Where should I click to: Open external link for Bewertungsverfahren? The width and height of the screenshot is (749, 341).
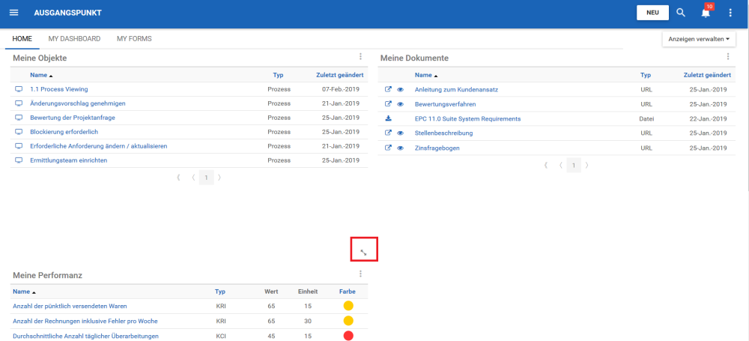point(388,103)
